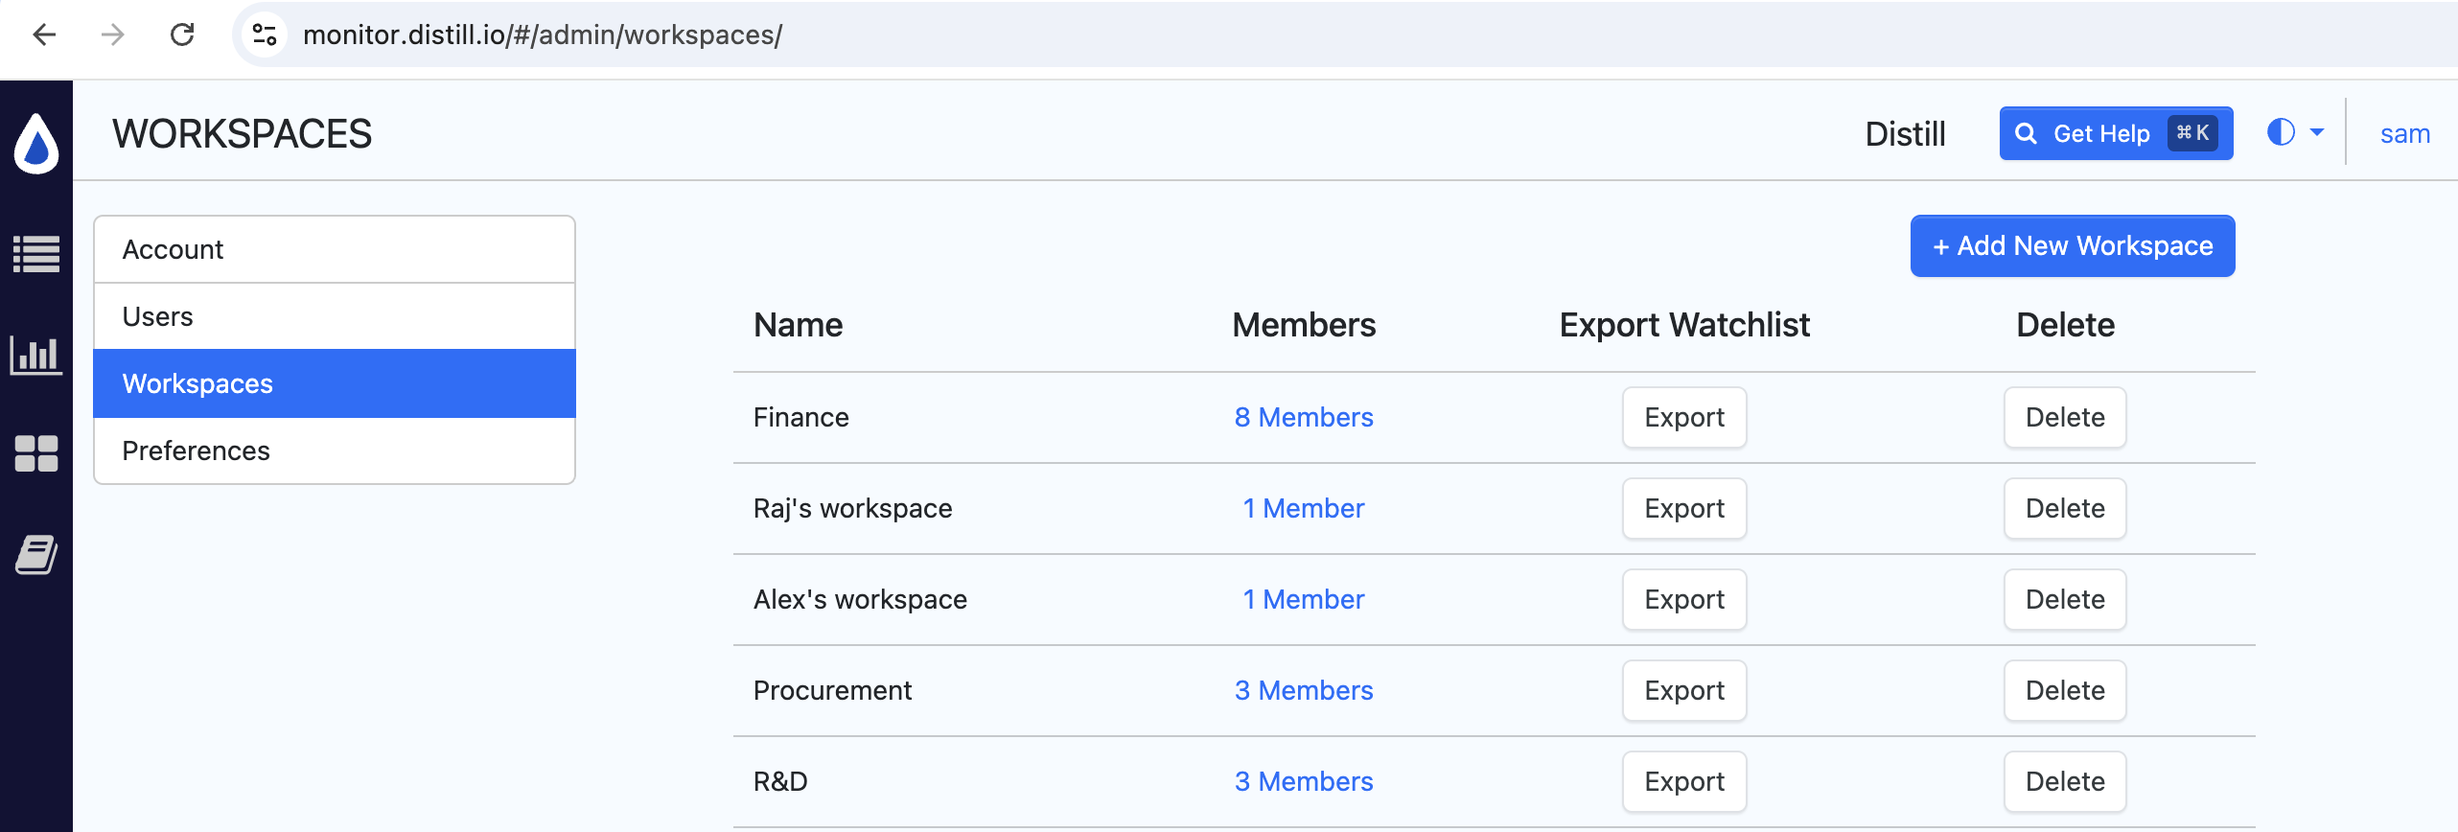This screenshot has width=2458, height=832.
Task: Click the browser address bar URL
Action: 543,35
